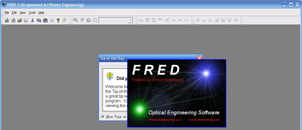Click the www.photonengr.com text on splash
302x130 pixels.
point(204,120)
